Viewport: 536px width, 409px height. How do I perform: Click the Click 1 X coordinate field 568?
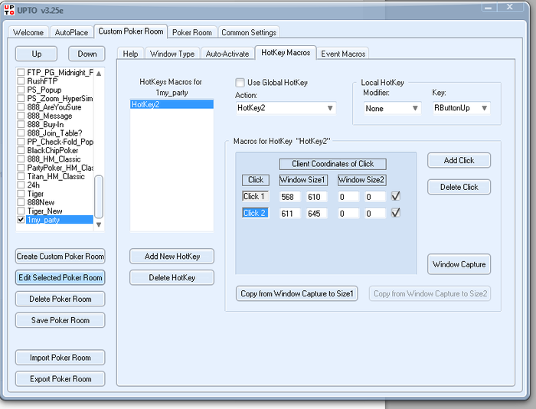tap(289, 197)
